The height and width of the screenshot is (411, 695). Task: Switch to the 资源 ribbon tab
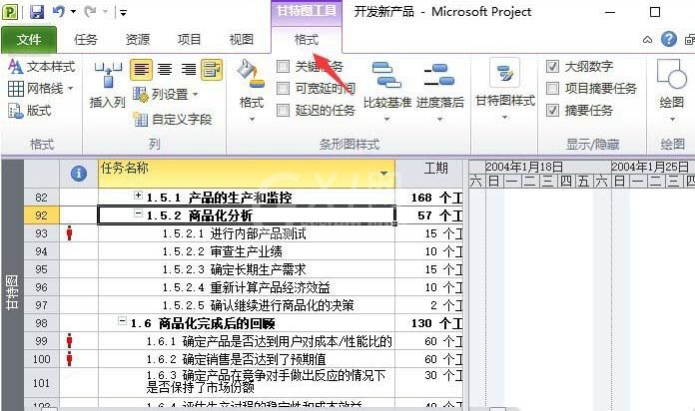point(138,40)
